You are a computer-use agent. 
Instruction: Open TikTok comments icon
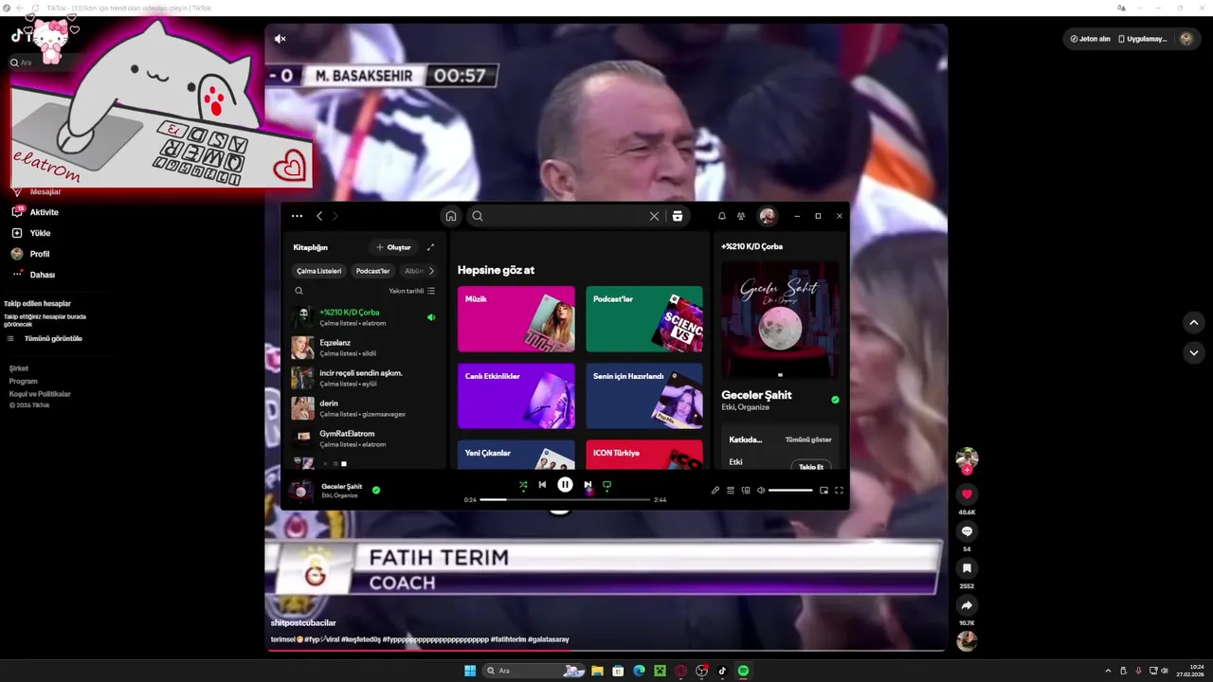click(967, 531)
